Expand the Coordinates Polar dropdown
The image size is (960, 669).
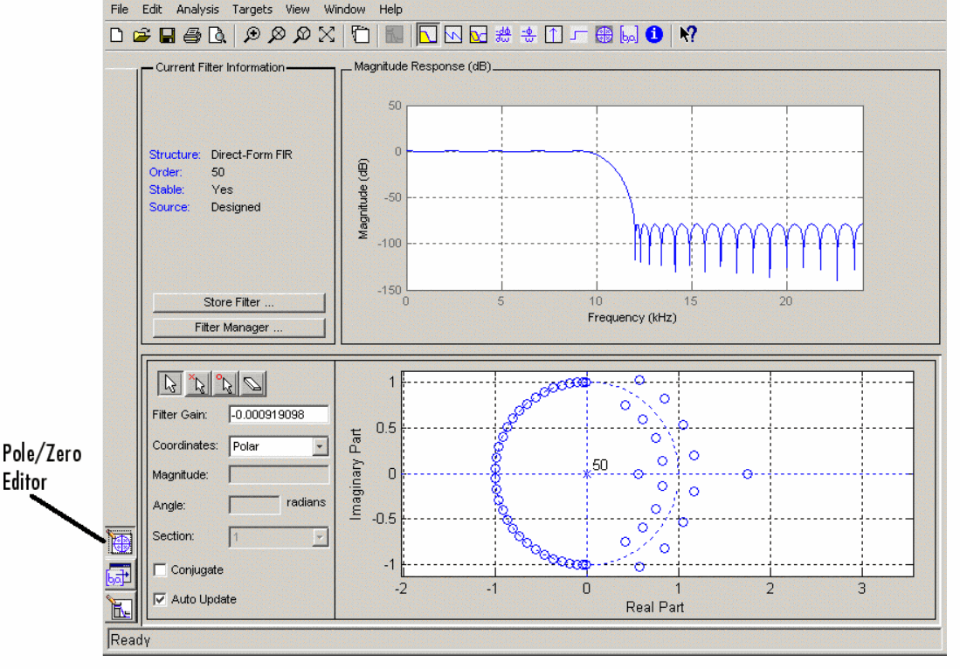320,446
